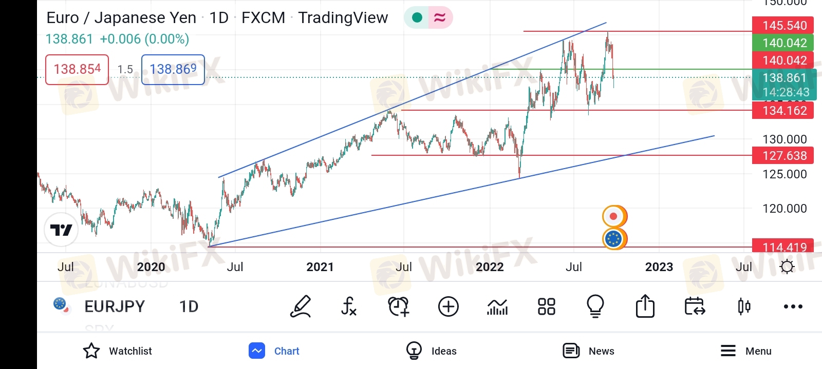The width and height of the screenshot is (822, 369).
Task: Open the layout grid icon
Action: click(546, 306)
